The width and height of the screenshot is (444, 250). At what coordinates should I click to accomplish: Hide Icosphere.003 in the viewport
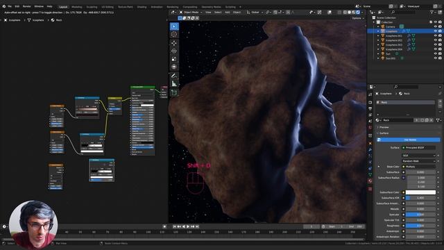[x=436, y=44]
